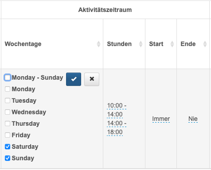The width and height of the screenshot is (211, 170).
Task: Disable the Sunday checkbox
Action: pos(8,158)
